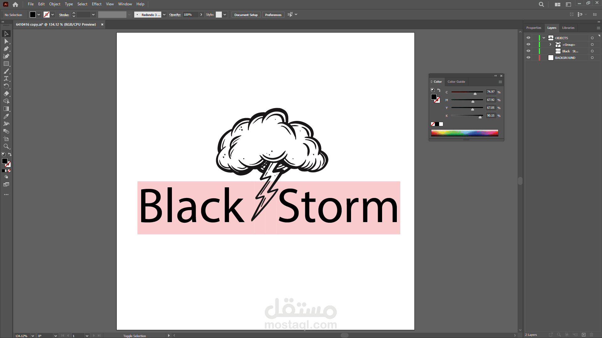This screenshot has width=602, height=338.
Task: Select the Shape Builder tool
Action: tap(6, 101)
